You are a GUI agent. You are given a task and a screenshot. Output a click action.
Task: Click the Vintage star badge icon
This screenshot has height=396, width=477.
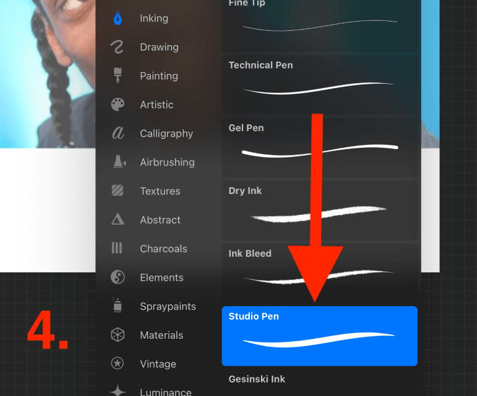[x=118, y=363]
